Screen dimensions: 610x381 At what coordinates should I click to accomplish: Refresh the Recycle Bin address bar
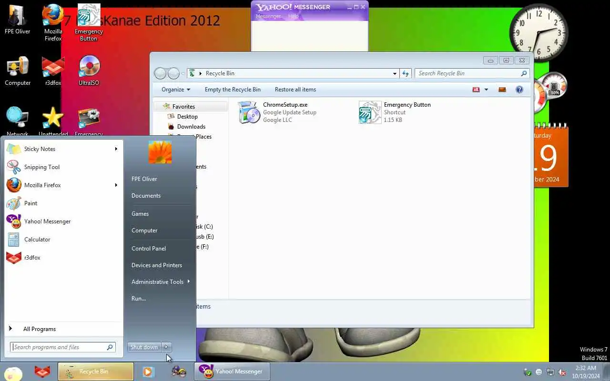[x=406, y=73]
